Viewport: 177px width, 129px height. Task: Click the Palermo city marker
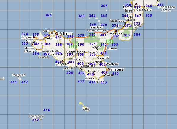[57, 34]
